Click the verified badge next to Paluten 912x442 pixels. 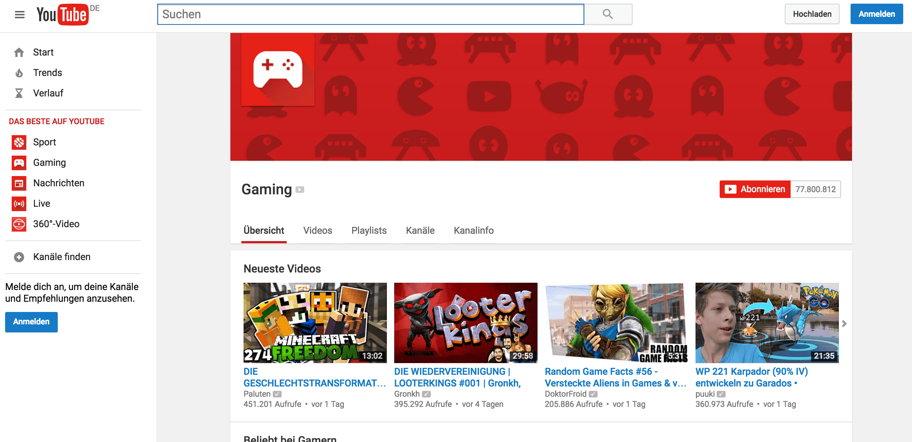click(277, 394)
